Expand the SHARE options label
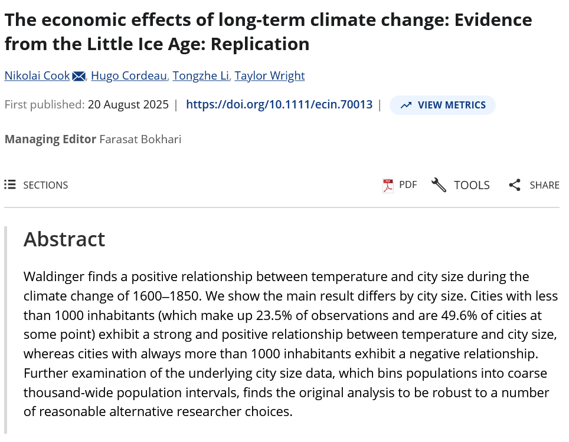Image resolution: width=569 pixels, height=442 pixels. (544, 185)
